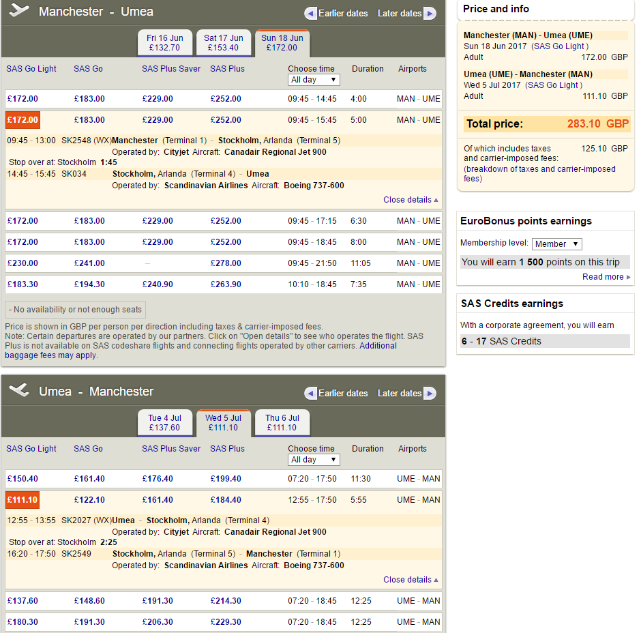Click the Later dates label for Umea - Manchester
Image resolution: width=641 pixels, height=633 pixels.
click(400, 394)
